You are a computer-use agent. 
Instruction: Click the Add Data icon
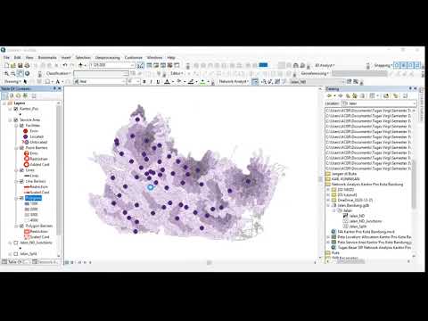[x=80, y=65]
